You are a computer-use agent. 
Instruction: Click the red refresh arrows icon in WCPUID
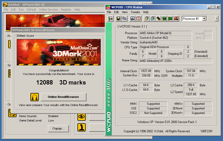(138, 19)
